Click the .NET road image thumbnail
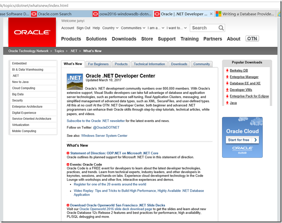The image size is (282, 223). pos(75,82)
